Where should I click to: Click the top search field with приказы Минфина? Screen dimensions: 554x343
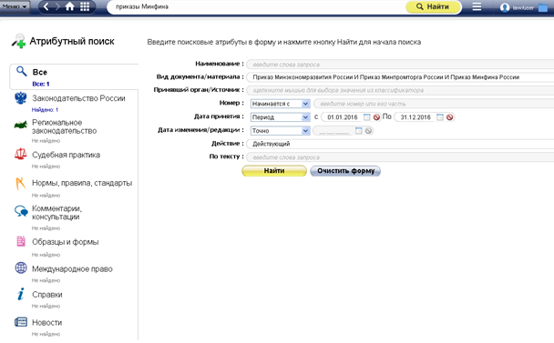tap(257, 6)
